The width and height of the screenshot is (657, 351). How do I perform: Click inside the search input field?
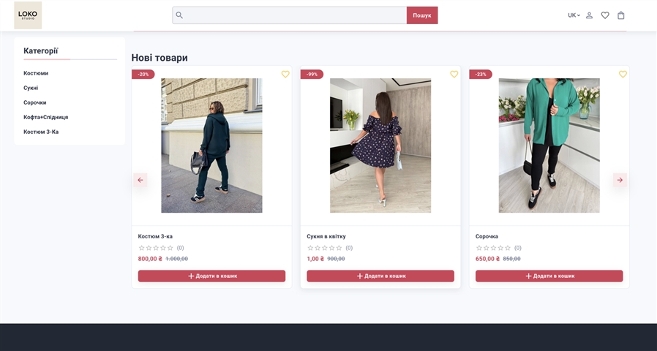point(293,15)
